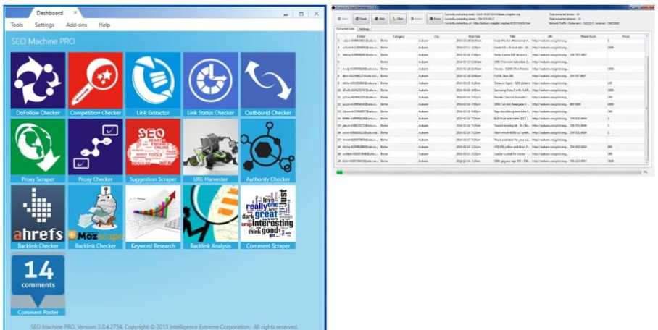Sort by the Post Date column header
658x330 pixels.
point(474,36)
